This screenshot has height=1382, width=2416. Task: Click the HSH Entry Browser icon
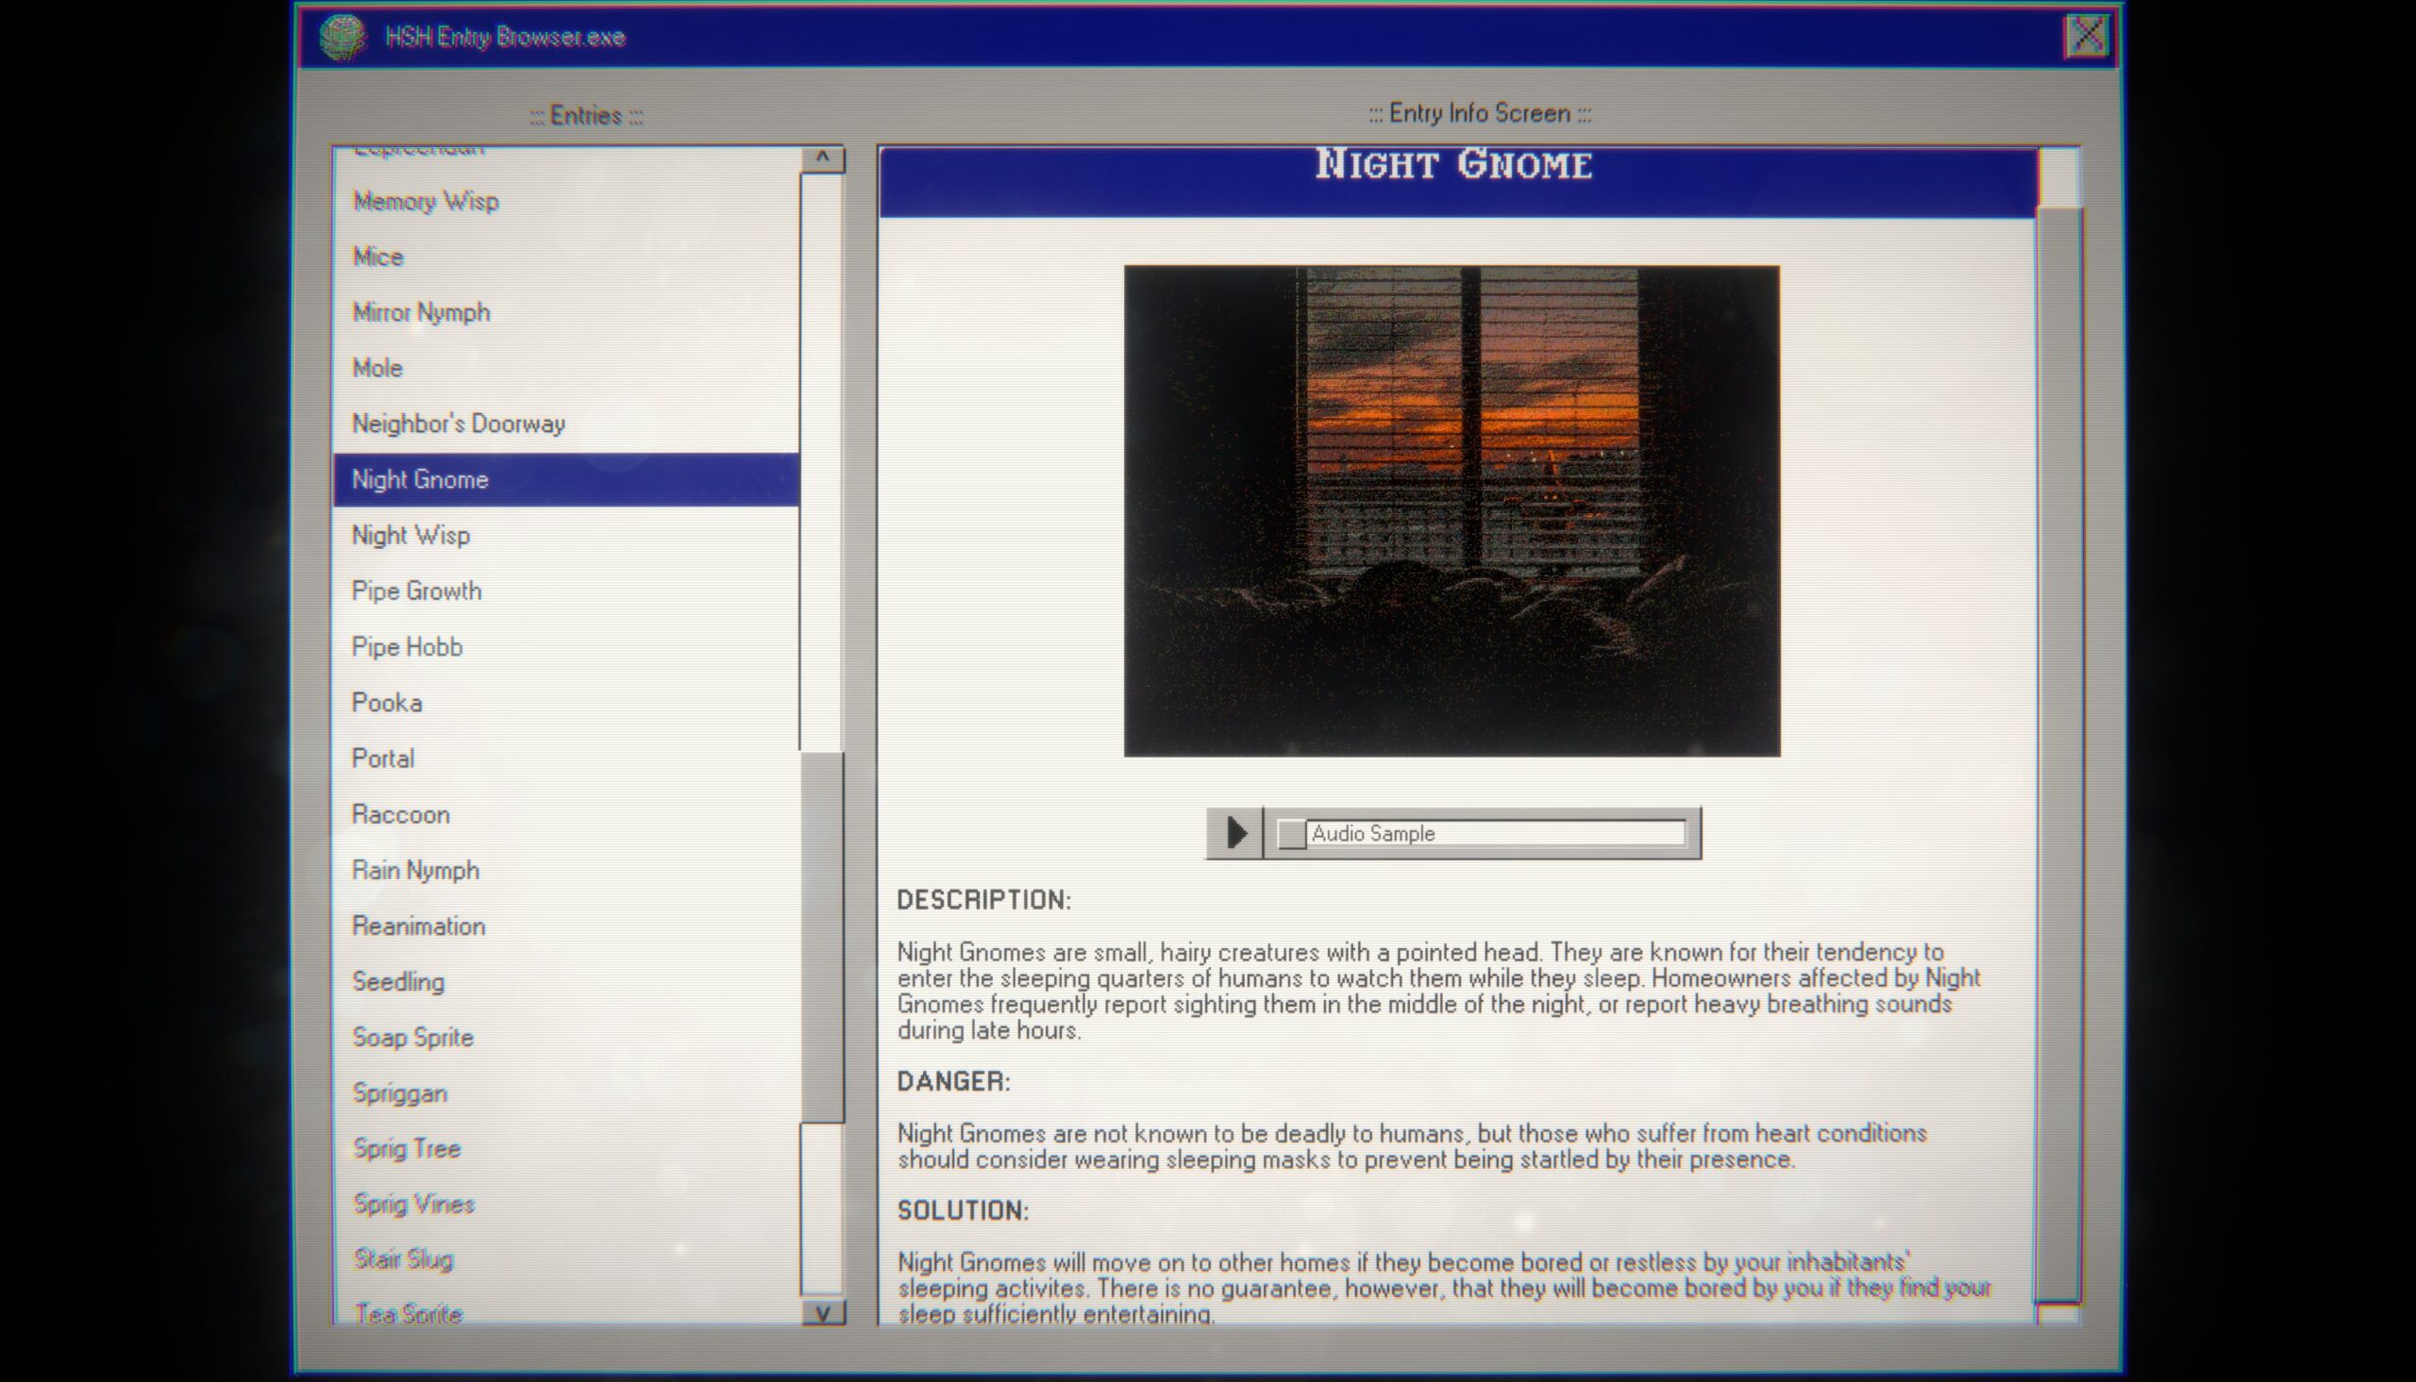[x=339, y=37]
